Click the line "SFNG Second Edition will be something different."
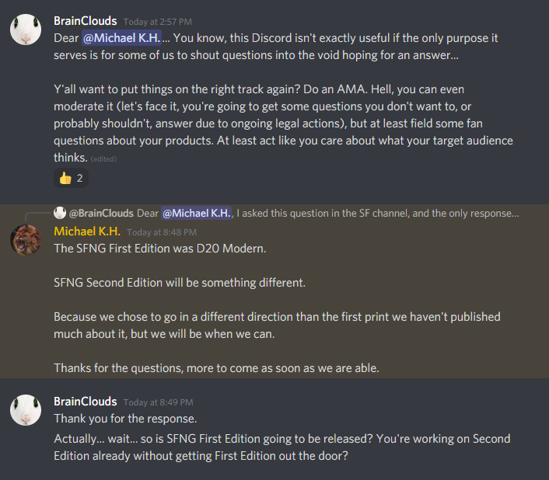Screen dimensions: 549x480 point(180,283)
